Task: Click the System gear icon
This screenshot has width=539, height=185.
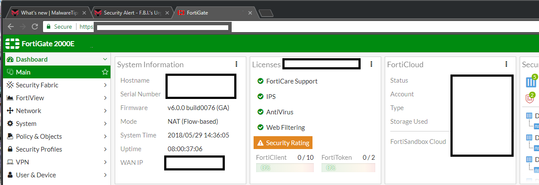Action: point(10,124)
